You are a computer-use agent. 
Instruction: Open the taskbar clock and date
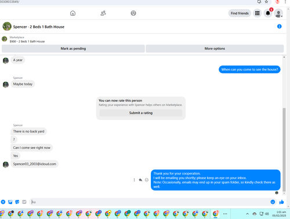[x=279, y=214]
